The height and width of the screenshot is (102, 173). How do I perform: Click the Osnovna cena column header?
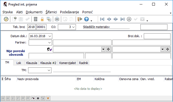pyautogui.click(x=129, y=79)
